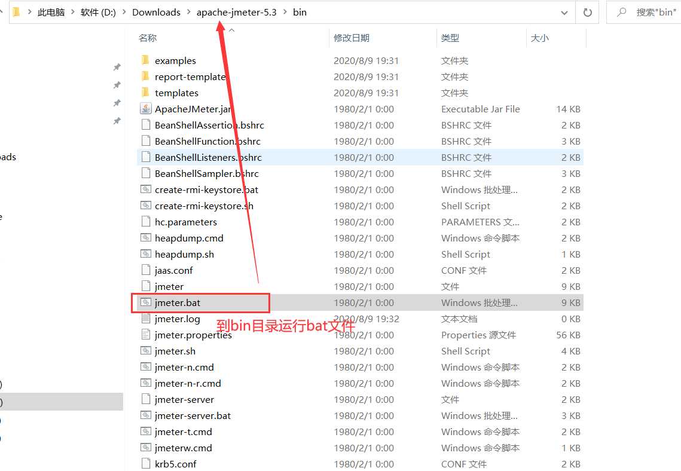Click the BeanShellSampler.bshrc file icon

coord(145,173)
